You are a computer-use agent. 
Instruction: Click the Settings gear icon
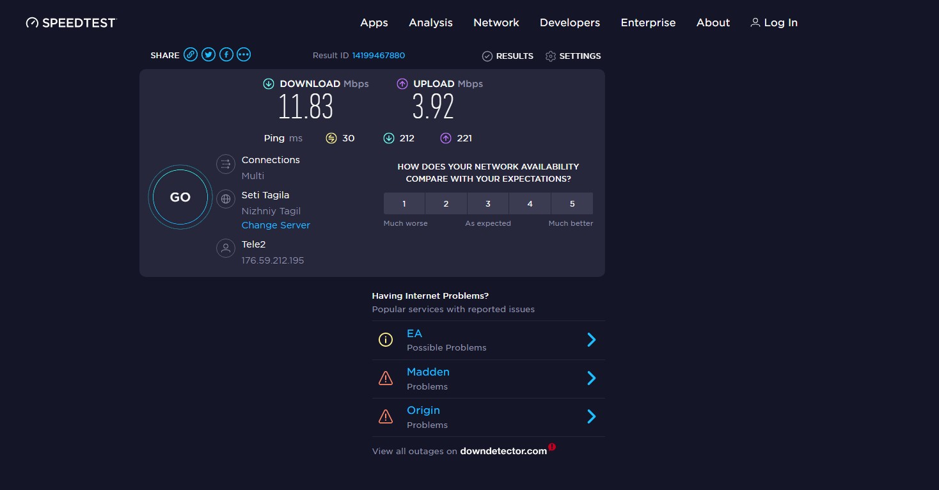[550, 56]
